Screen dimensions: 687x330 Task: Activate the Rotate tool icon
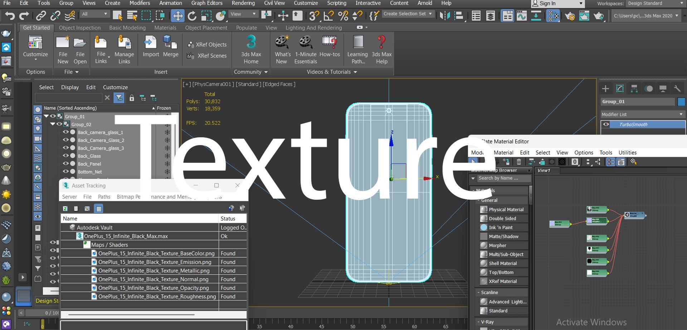pos(192,16)
